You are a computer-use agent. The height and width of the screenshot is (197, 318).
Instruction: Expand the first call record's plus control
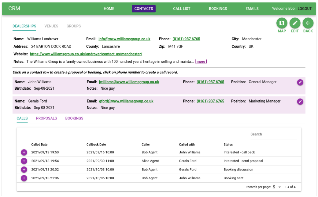pos(24,152)
